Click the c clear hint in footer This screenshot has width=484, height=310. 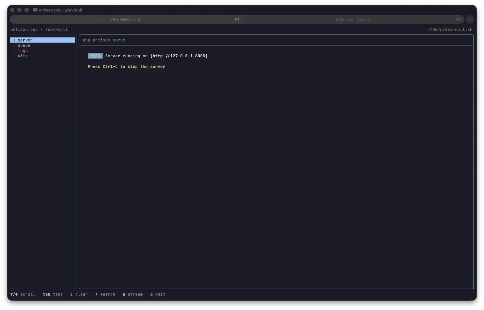pyautogui.click(x=79, y=294)
